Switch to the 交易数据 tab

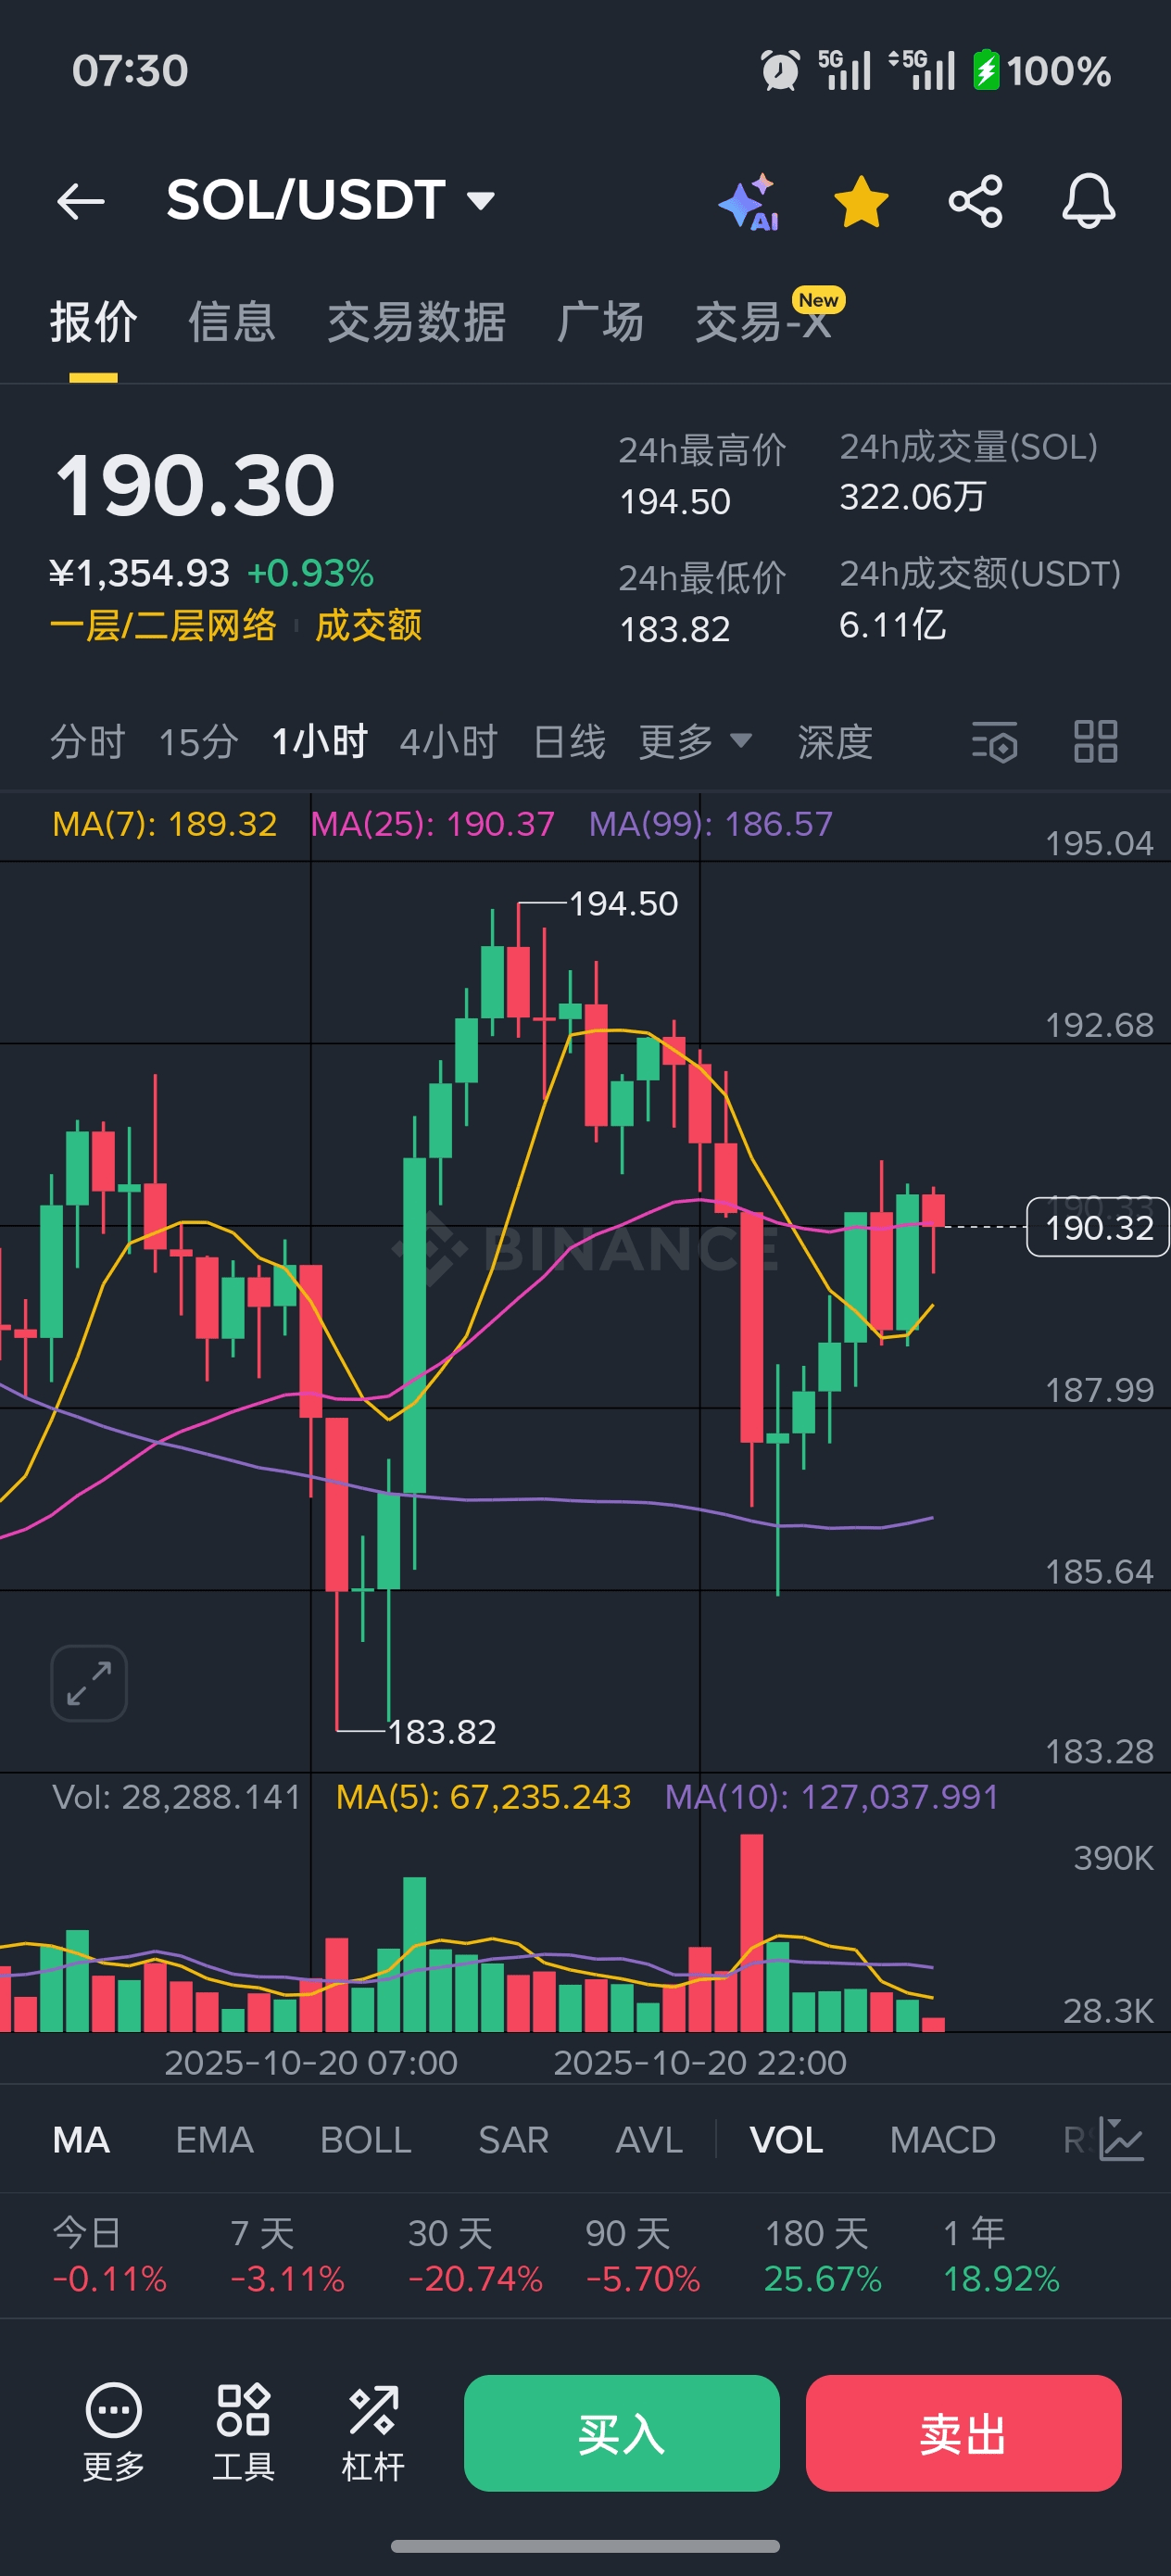pos(416,322)
